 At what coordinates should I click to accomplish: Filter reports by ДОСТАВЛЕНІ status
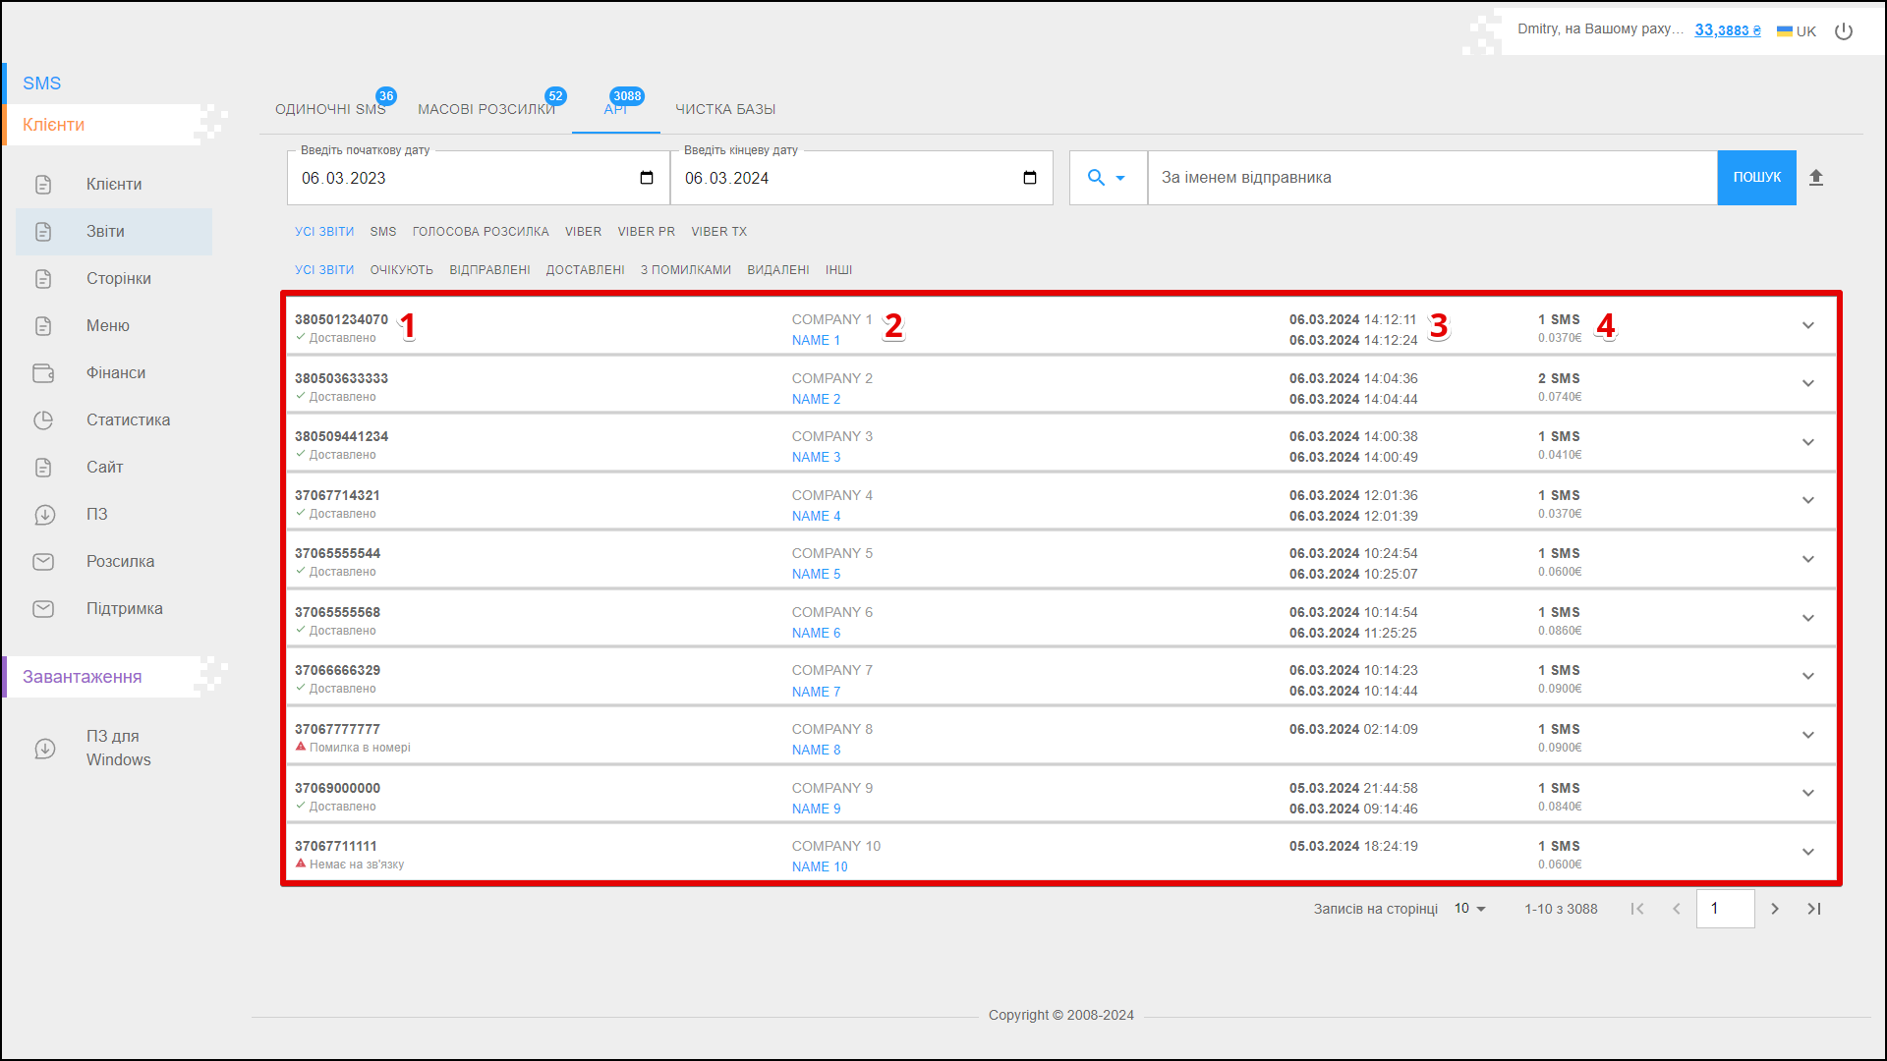[585, 270]
